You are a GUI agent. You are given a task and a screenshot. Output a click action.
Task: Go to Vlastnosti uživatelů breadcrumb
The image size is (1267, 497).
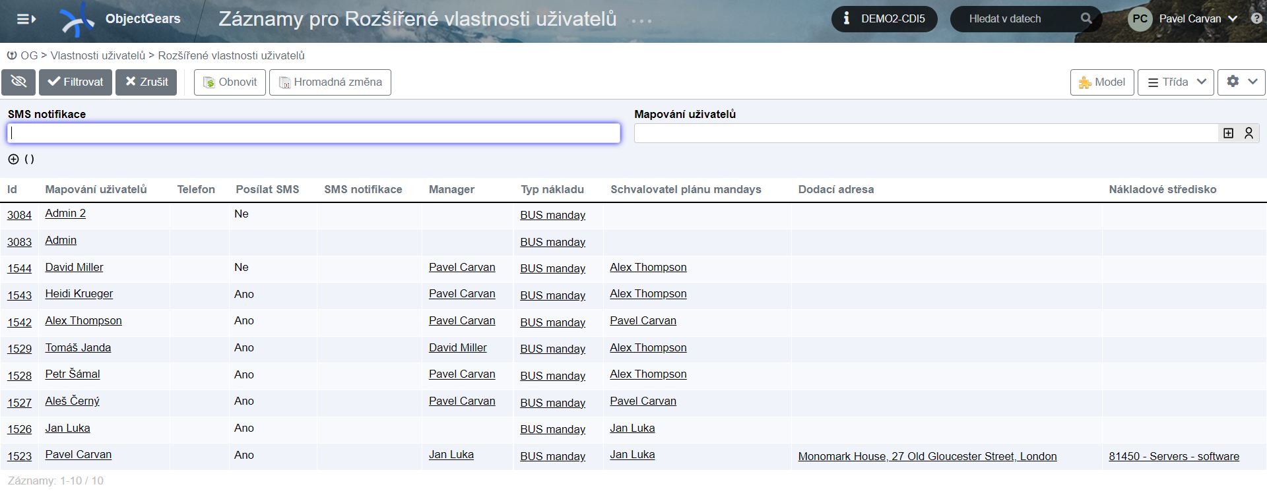(98, 55)
